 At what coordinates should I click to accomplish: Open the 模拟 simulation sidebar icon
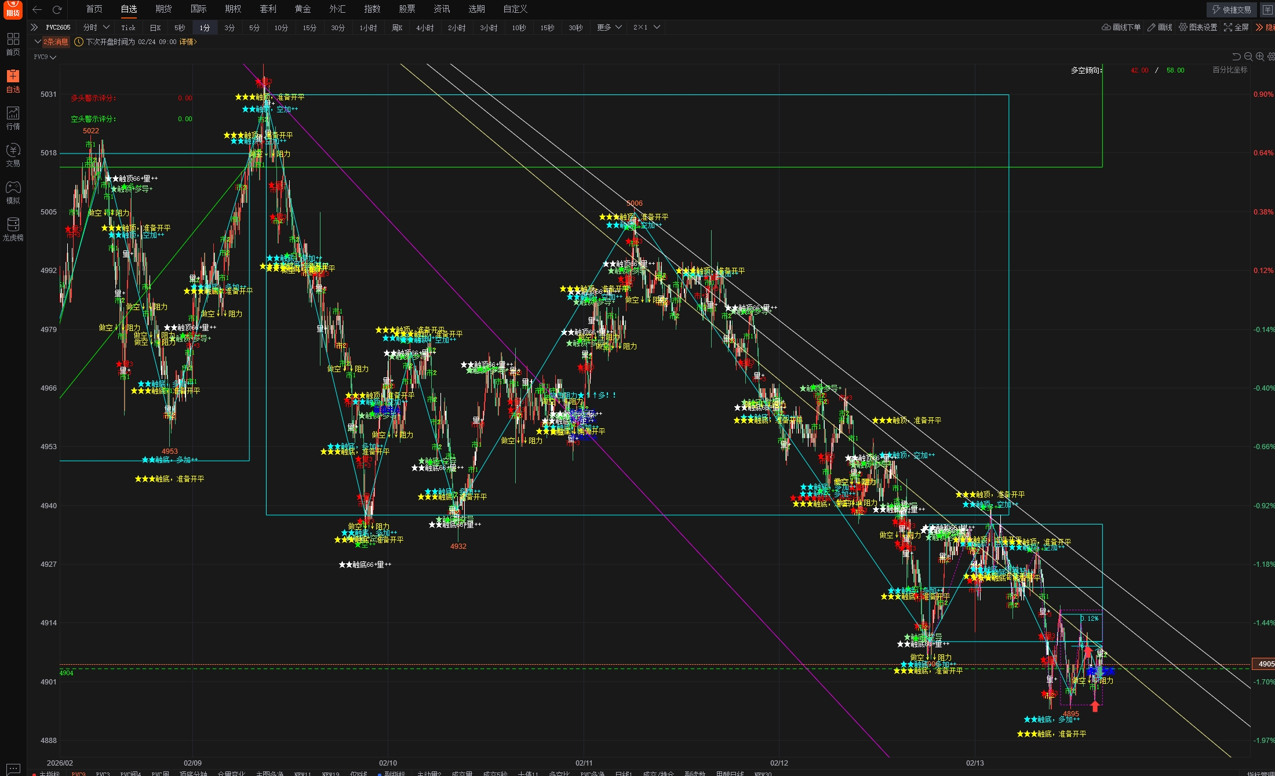pos(13,192)
